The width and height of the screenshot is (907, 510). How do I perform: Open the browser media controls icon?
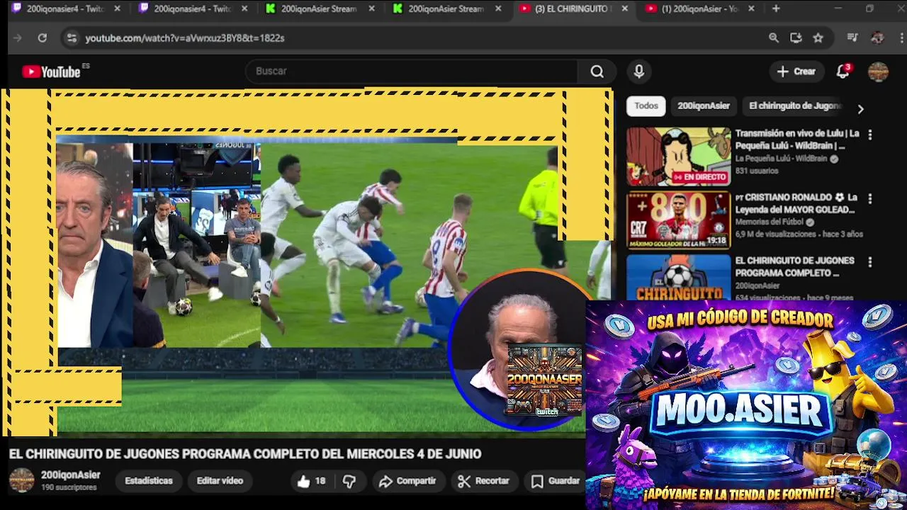(x=852, y=38)
